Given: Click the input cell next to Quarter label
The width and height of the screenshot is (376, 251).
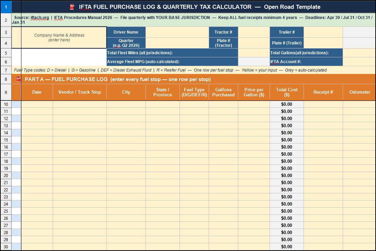Looking at the screenshot, I should coord(177,43).
